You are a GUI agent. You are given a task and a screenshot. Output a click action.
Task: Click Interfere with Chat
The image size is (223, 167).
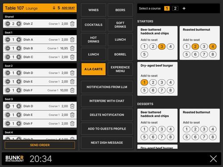tap(107, 101)
